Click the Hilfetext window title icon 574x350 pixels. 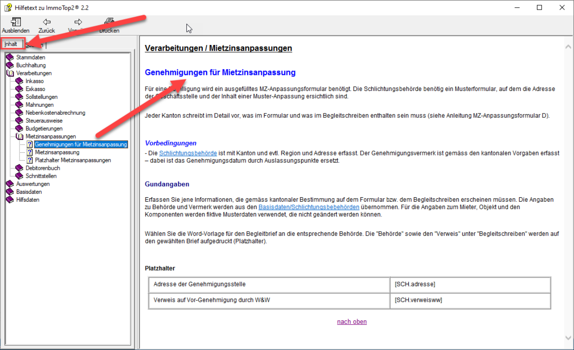click(8, 8)
